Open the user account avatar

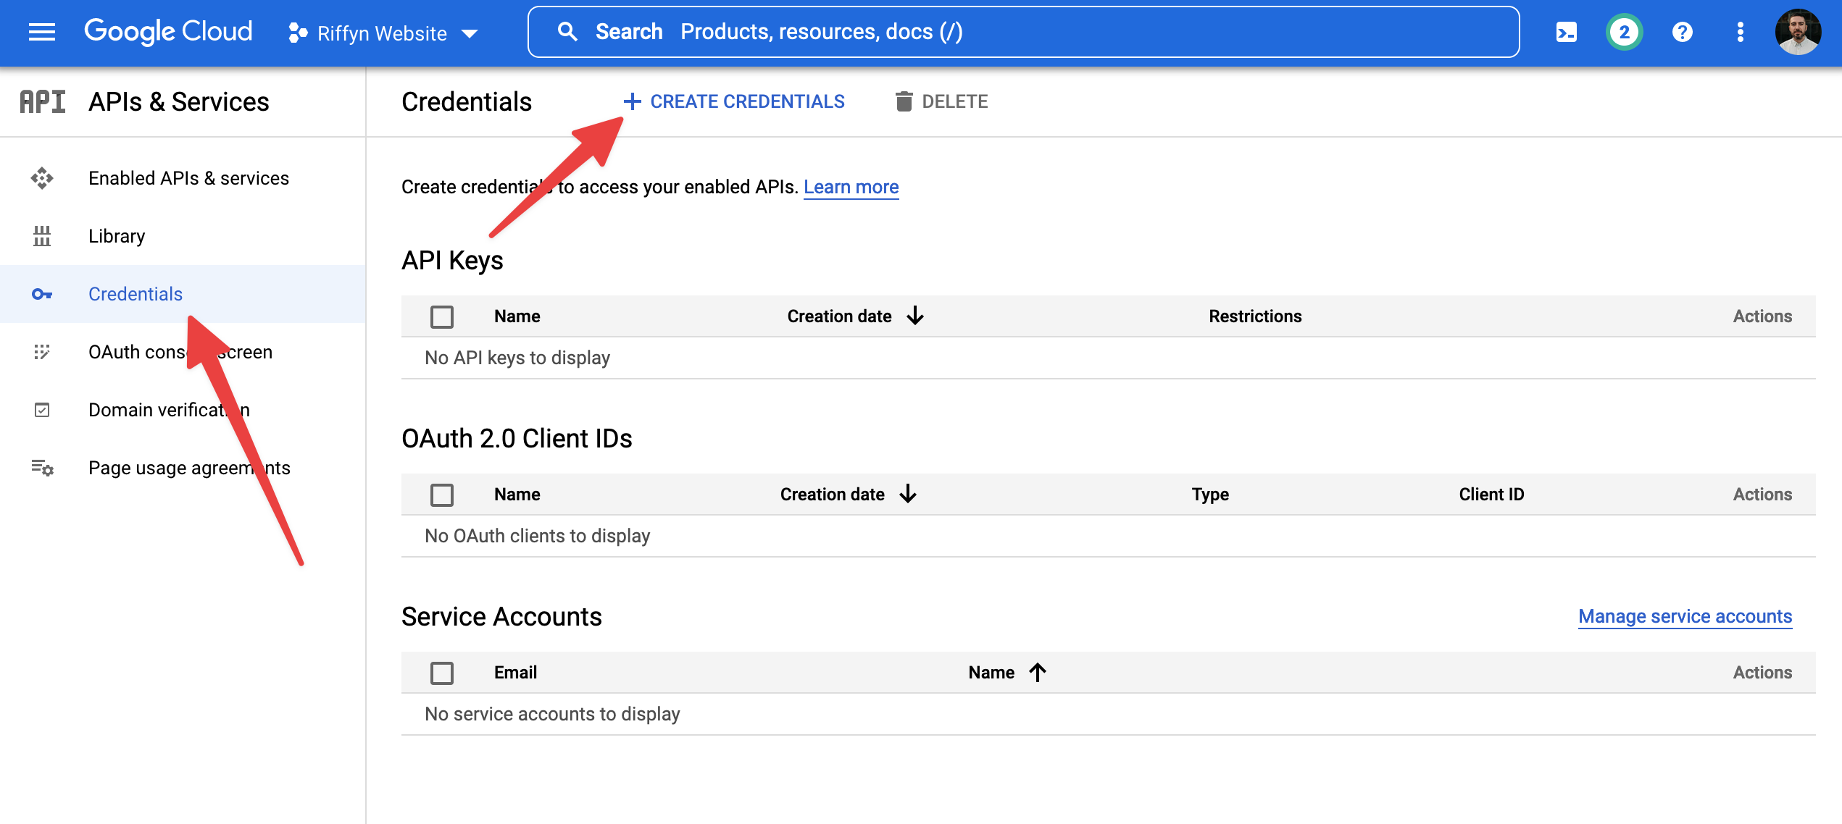click(x=1798, y=32)
